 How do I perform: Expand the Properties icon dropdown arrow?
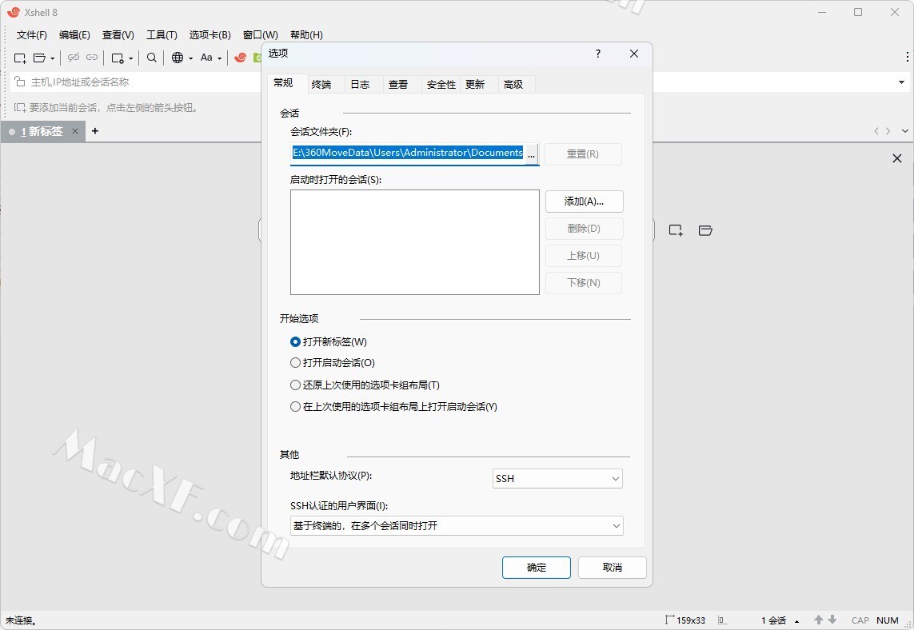tap(130, 58)
